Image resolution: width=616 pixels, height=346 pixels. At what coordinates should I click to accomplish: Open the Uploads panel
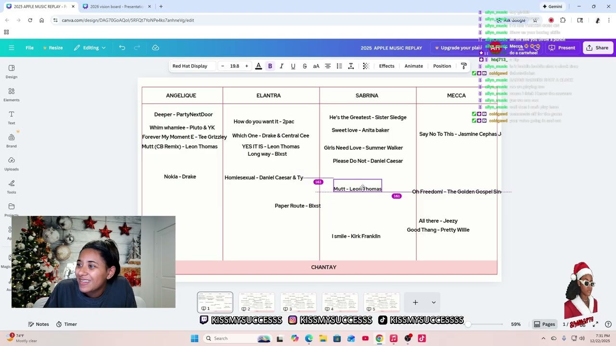(12, 163)
